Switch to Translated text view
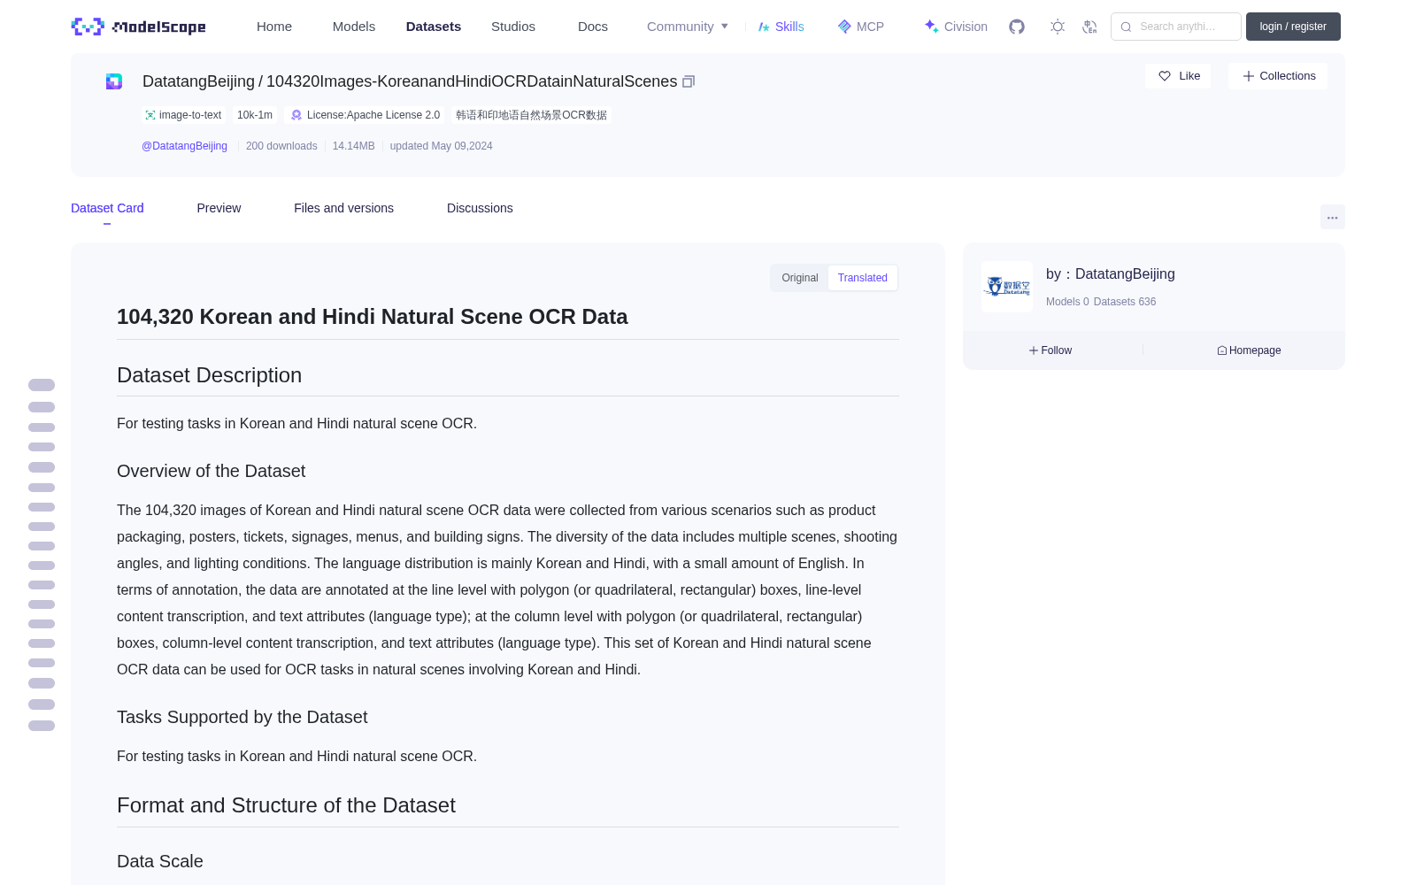This screenshot has height=885, width=1416. click(863, 278)
